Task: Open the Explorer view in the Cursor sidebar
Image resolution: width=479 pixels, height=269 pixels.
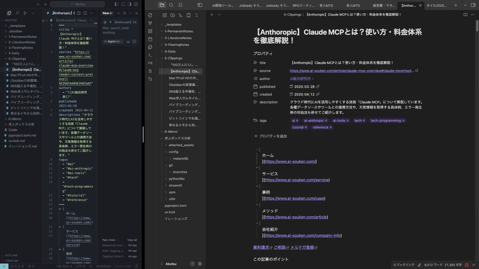Action: [9, 13]
